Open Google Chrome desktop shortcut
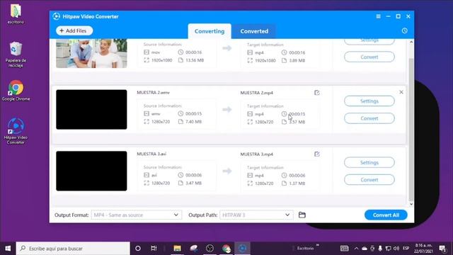This screenshot has height=255, width=453. tap(16, 91)
